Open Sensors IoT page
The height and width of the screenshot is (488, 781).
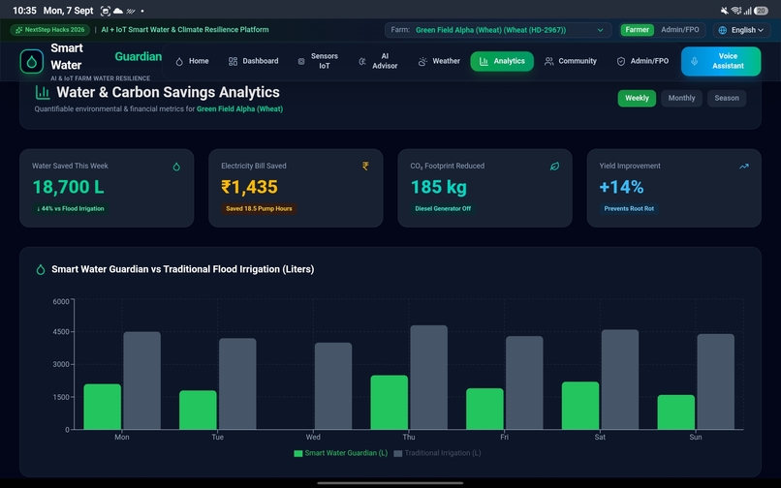pyautogui.click(x=318, y=61)
